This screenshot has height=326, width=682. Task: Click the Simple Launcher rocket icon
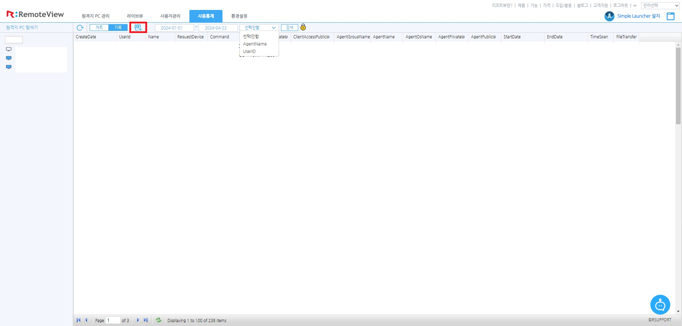[609, 16]
